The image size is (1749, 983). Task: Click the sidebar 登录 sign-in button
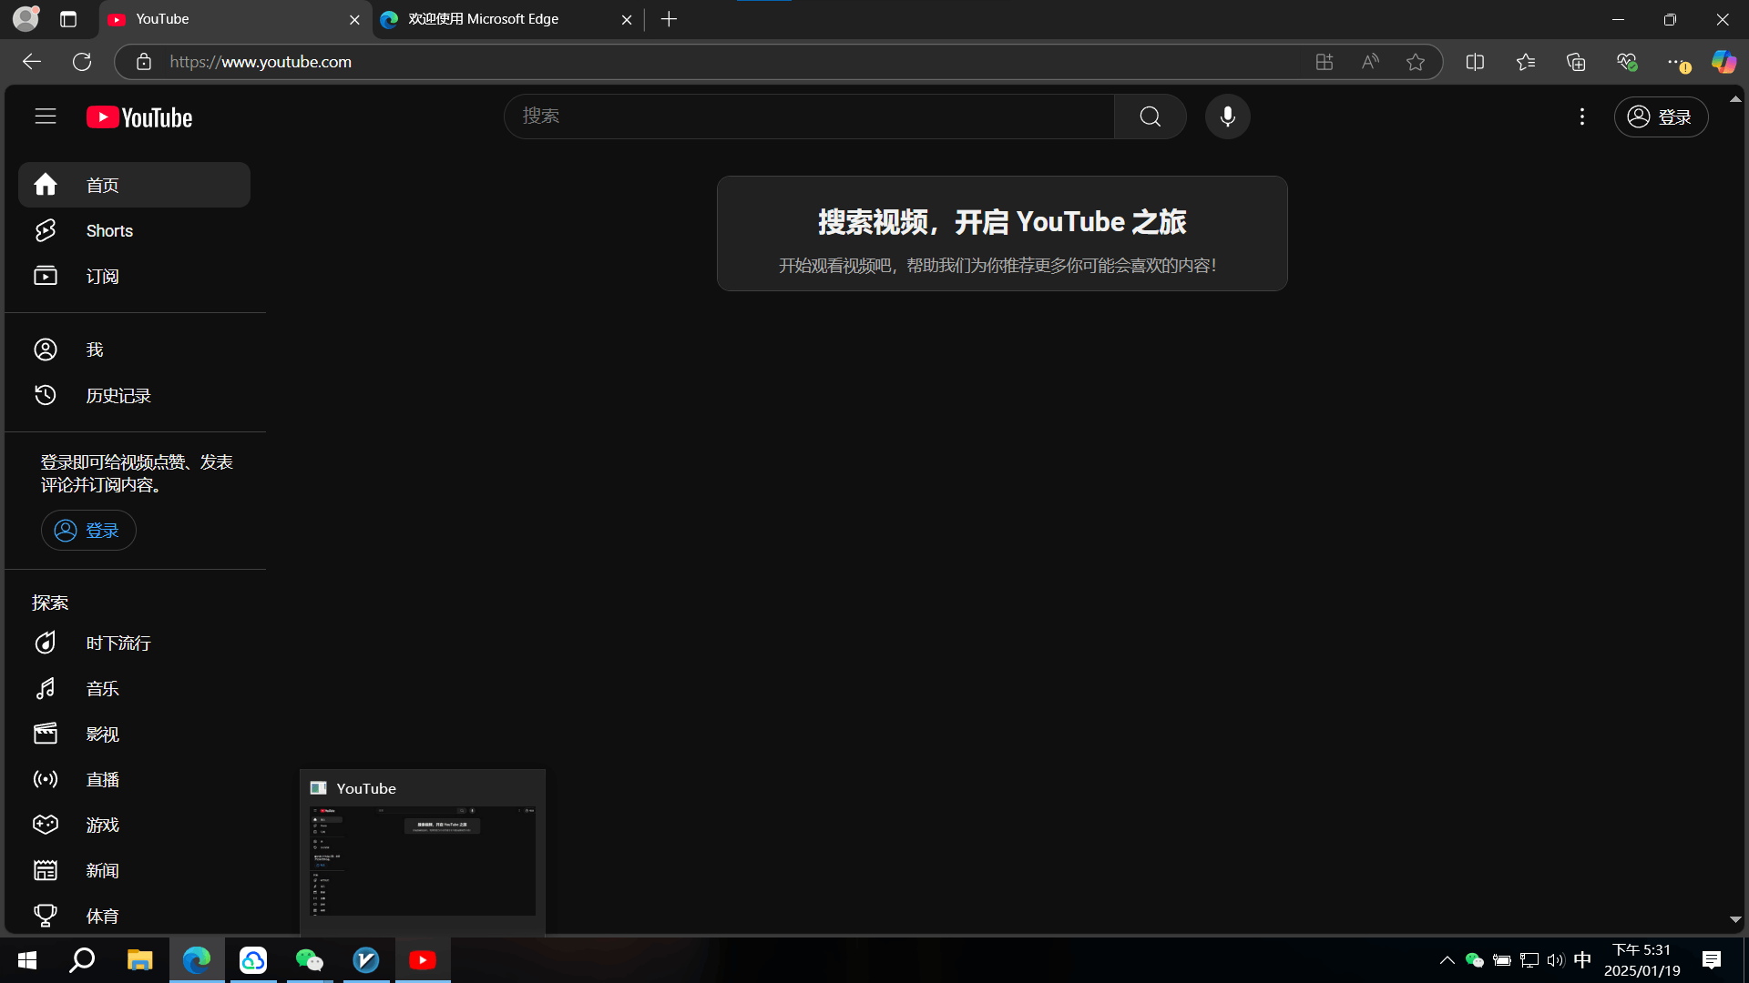click(88, 531)
